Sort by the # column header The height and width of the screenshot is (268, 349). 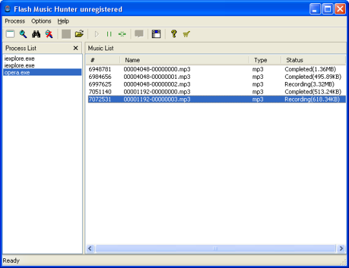point(103,60)
